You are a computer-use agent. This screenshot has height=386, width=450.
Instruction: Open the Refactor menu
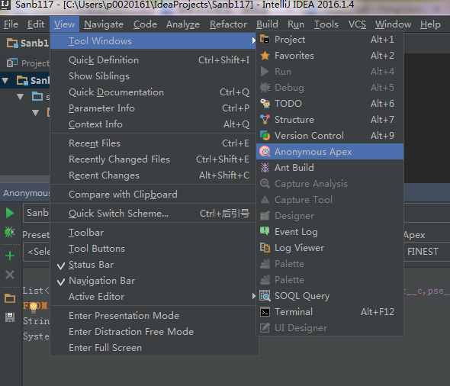[228, 24]
